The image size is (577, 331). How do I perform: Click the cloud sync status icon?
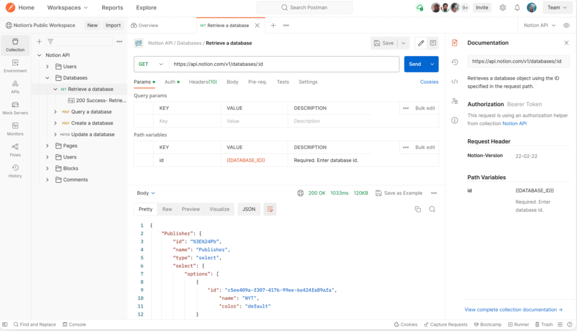coord(419,7)
